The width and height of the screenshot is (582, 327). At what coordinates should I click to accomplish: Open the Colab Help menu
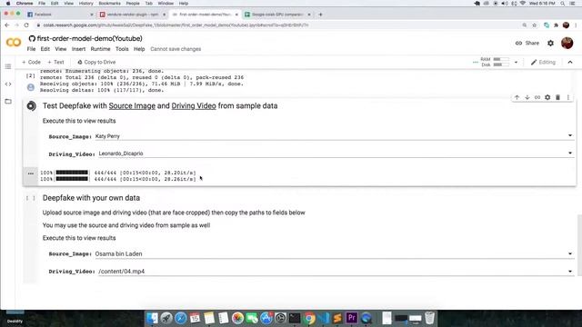[139, 49]
